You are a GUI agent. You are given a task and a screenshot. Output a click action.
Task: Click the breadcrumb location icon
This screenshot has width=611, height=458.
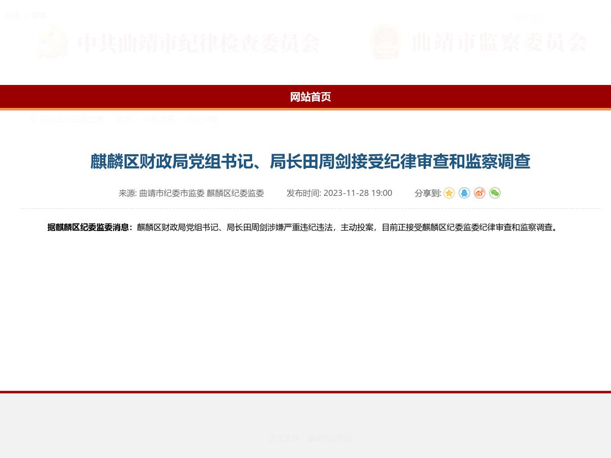point(34,119)
